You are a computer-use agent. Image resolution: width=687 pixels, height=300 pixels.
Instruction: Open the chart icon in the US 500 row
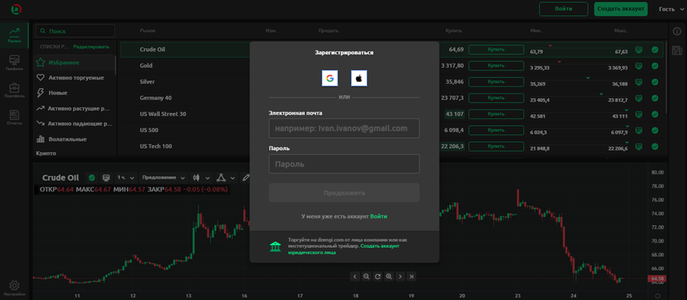tap(639, 130)
